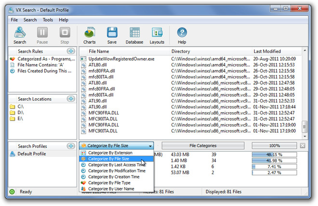Click the E:\ folder icon
Screen dimensions: 318x206
(13, 118)
